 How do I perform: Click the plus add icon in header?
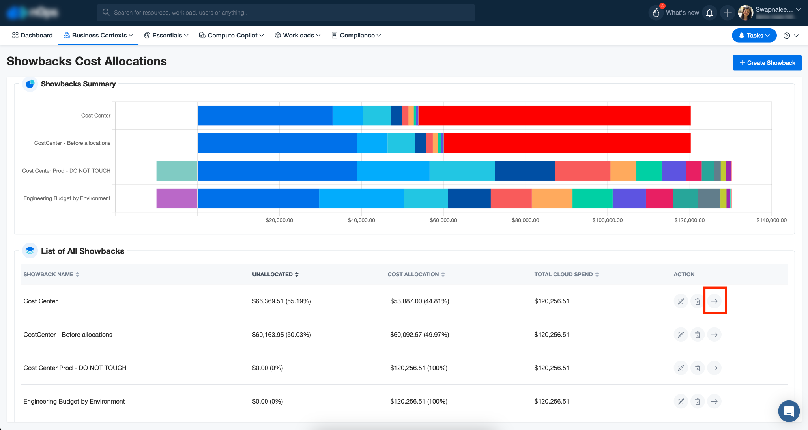click(727, 13)
